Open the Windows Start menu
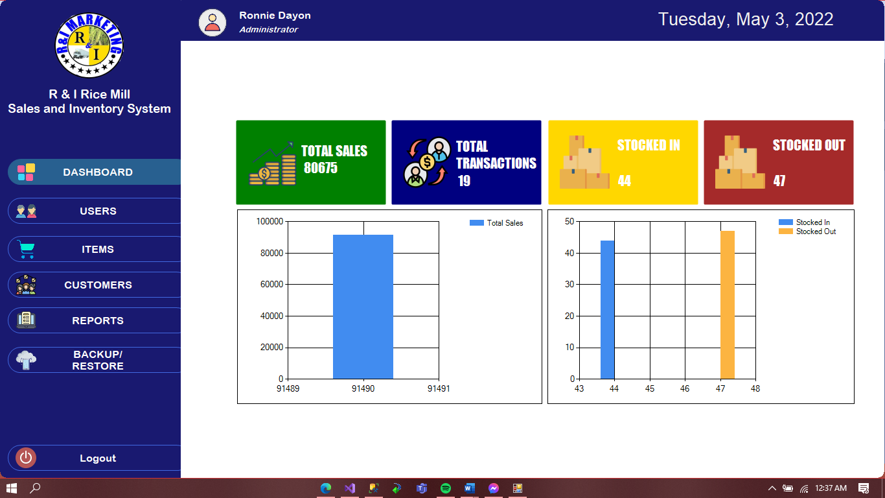The image size is (885, 498). [x=11, y=488]
